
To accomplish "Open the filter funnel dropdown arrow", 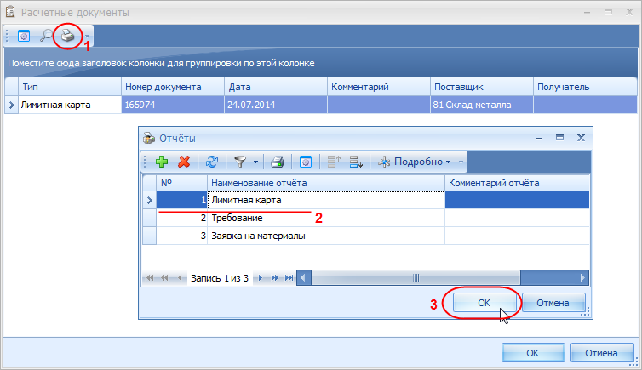I will tap(255, 162).
